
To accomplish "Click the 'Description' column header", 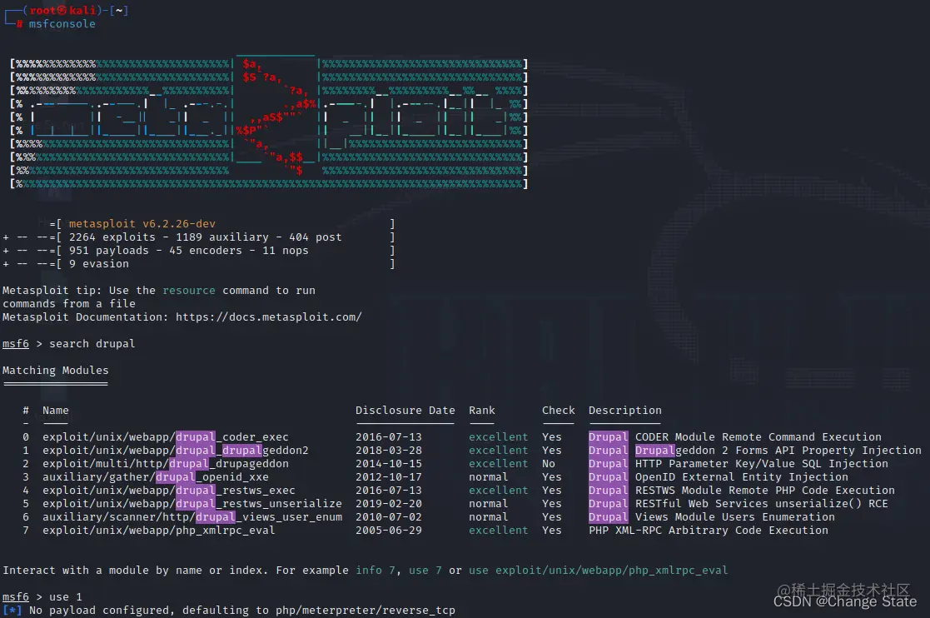I will [x=624, y=411].
